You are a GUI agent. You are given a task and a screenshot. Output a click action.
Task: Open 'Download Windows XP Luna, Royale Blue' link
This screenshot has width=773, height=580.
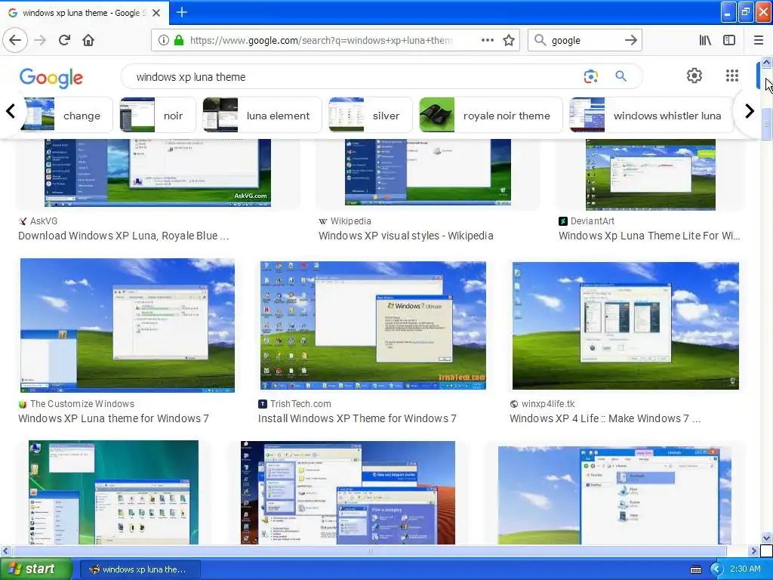click(x=123, y=236)
